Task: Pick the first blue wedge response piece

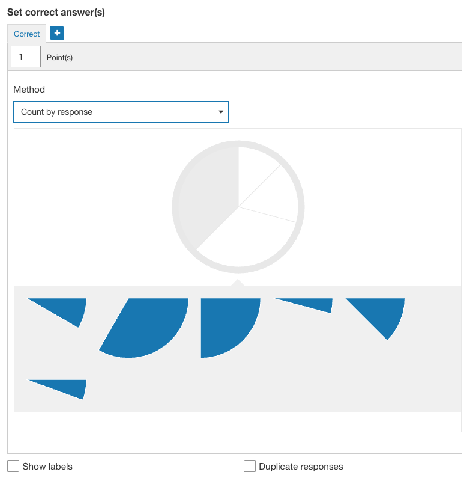Action: (x=64, y=308)
